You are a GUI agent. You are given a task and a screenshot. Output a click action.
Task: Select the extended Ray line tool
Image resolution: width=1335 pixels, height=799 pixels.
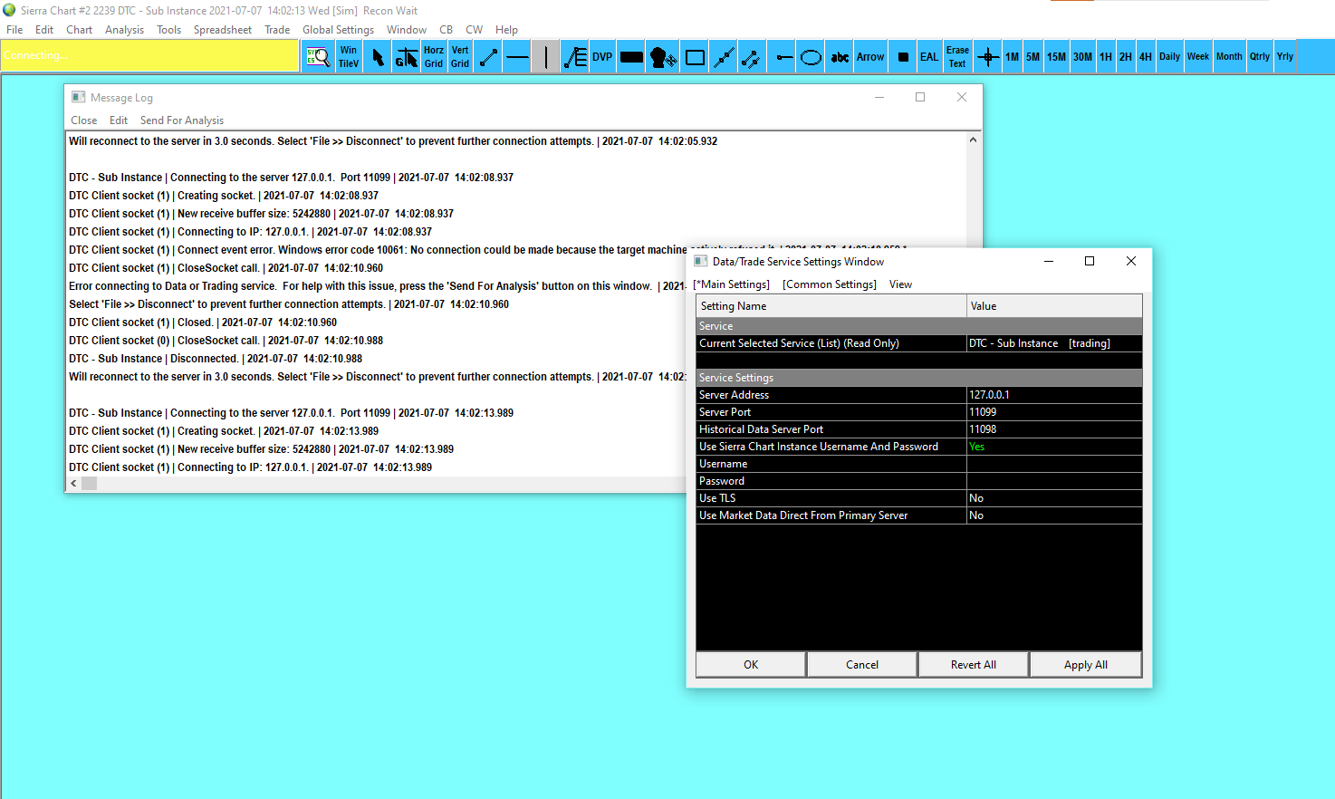tap(724, 57)
